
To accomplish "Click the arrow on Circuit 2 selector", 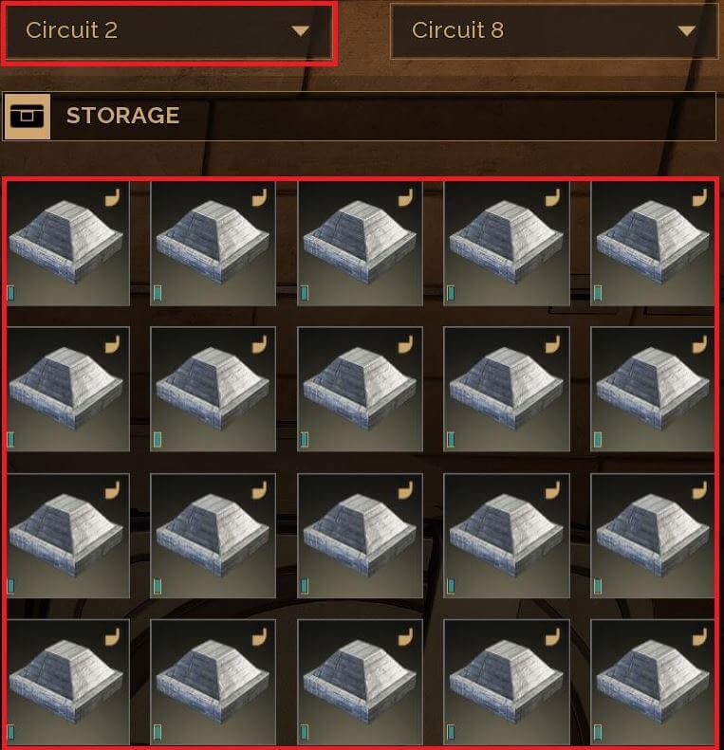I will point(300,31).
